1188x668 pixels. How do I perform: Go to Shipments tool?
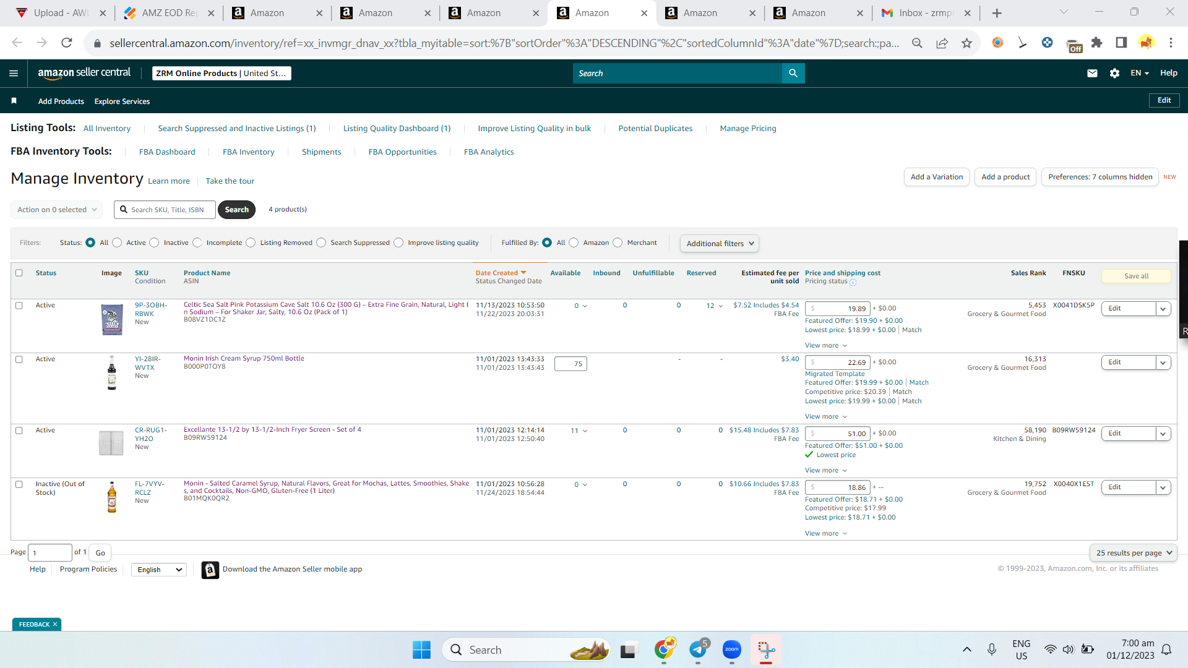point(321,152)
